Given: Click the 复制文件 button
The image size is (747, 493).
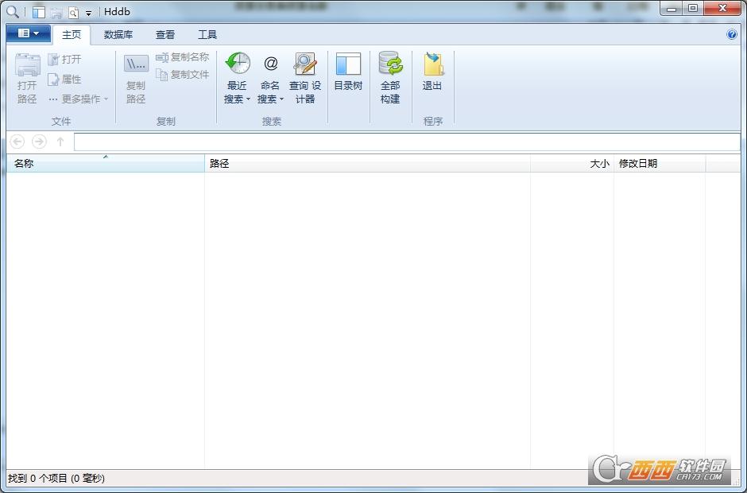Looking at the screenshot, I should tap(183, 75).
